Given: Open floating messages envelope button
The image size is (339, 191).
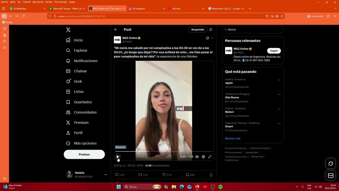Looking at the screenshot, I should coord(331,176).
